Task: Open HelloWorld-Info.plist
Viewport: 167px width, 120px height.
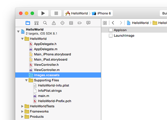Action: click(x=58, y=85)
